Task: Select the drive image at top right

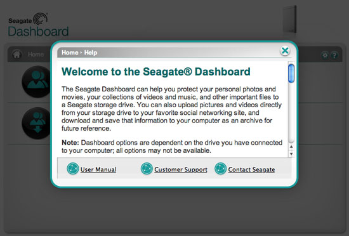Action: pos(289,20)
